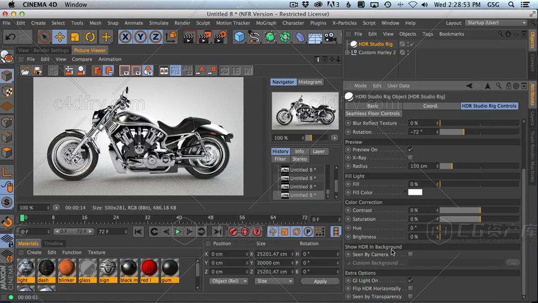Click Seamless Floor Controls button
The height and width of the screenshot is (303, 538).
[x=373, y=114]
